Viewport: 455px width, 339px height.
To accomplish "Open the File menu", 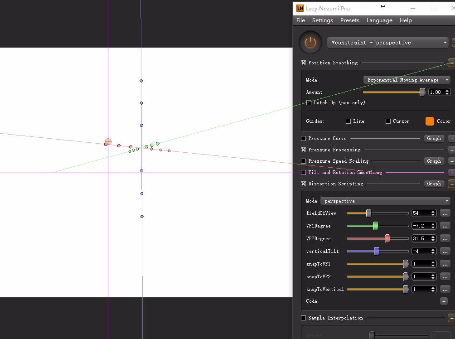I will tap(300, 20).
